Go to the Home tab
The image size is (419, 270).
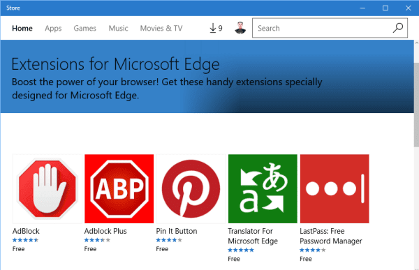click(22, 28)
